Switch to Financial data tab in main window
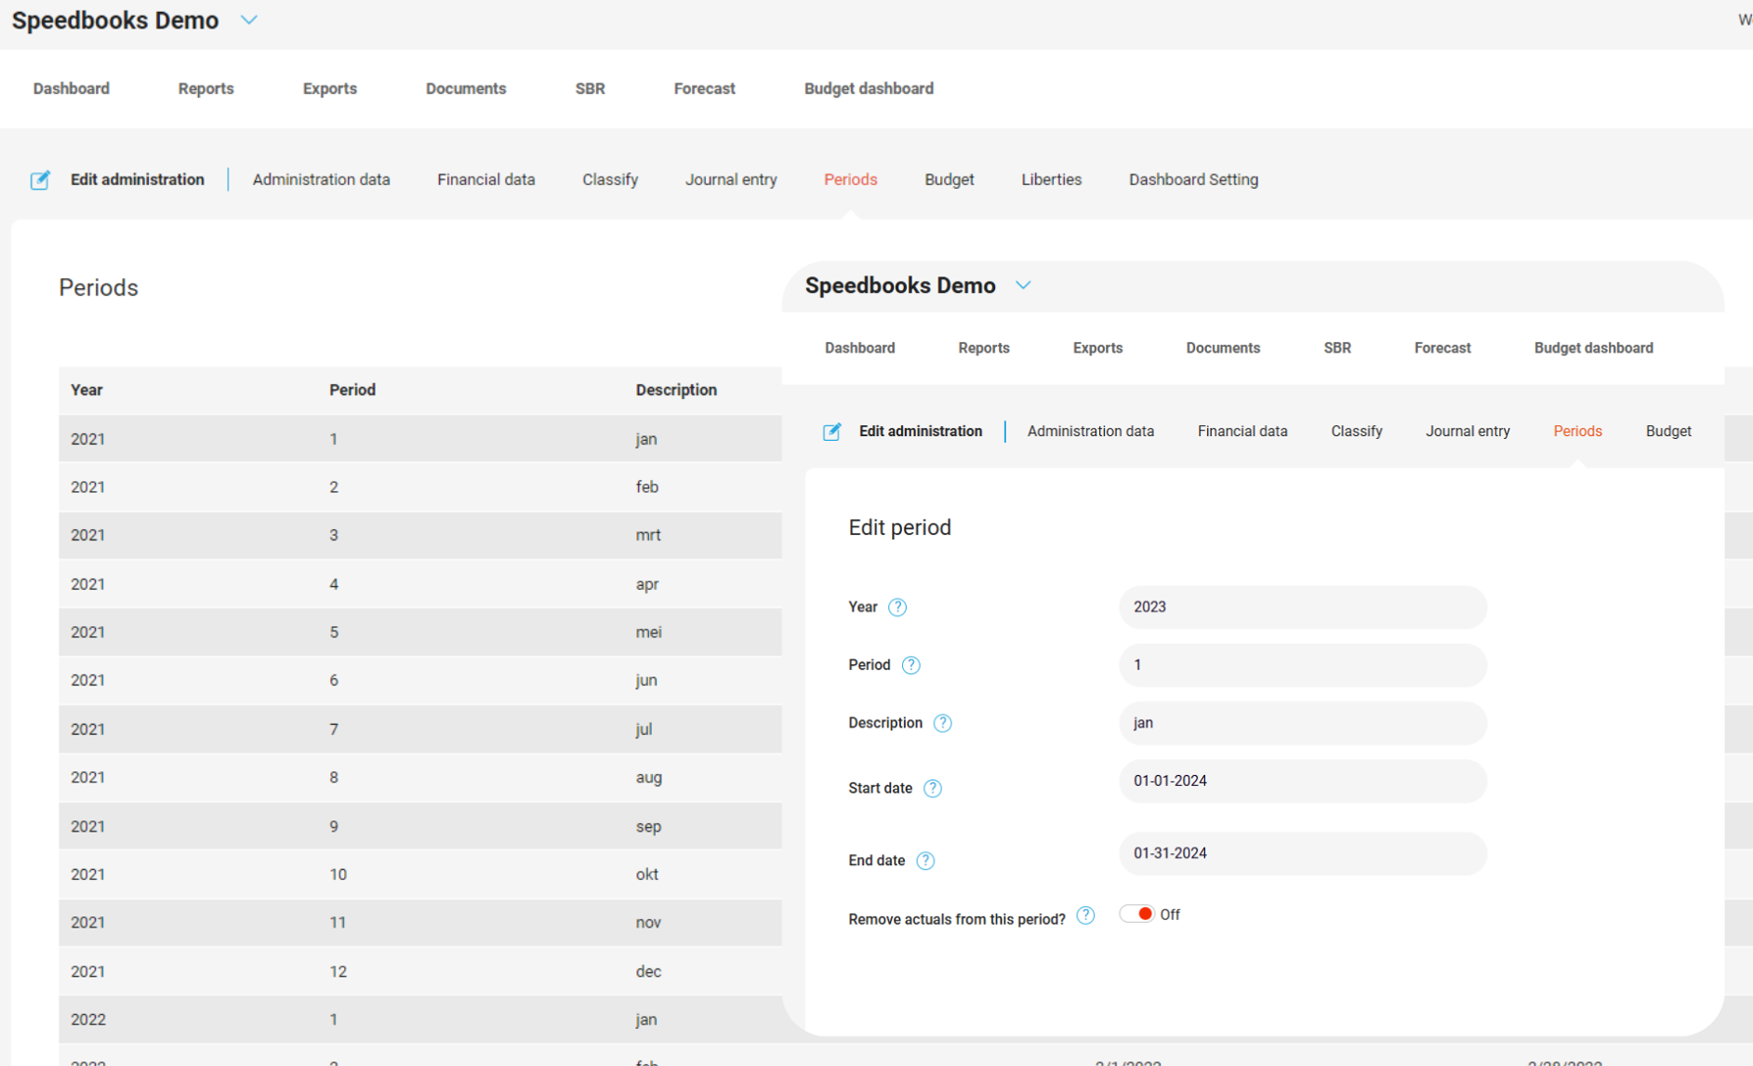The height and width of the screenshot is (1066, 1753). click(x=486, y=179)
